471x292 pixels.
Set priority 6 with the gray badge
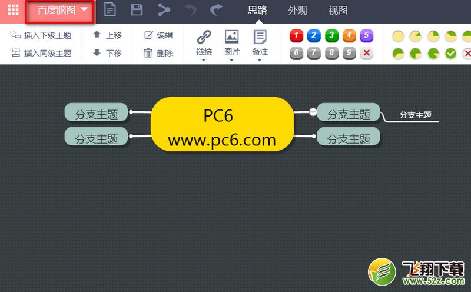(296, 53)
